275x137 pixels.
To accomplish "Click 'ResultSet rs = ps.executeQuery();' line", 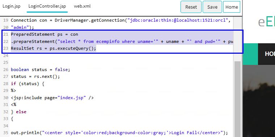I will [54, 48].
